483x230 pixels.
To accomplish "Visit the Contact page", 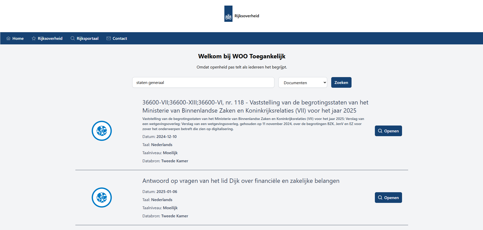I will point(120,38).
